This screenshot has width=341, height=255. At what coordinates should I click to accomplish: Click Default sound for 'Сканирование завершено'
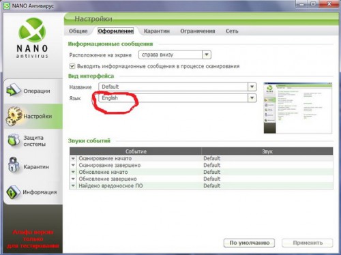(x=211, y=165)
